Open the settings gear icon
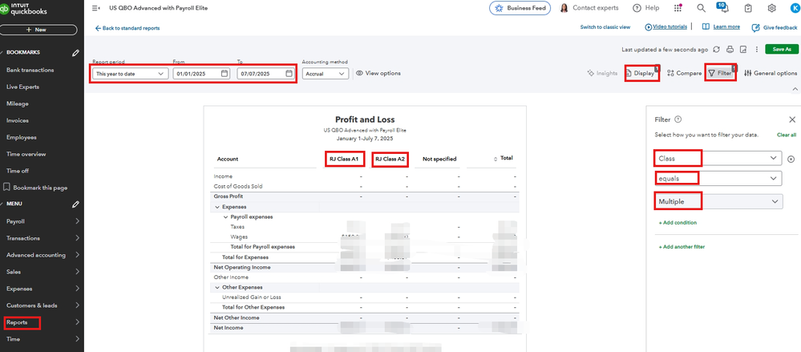The image size is (801, 352). click(772, 8)
